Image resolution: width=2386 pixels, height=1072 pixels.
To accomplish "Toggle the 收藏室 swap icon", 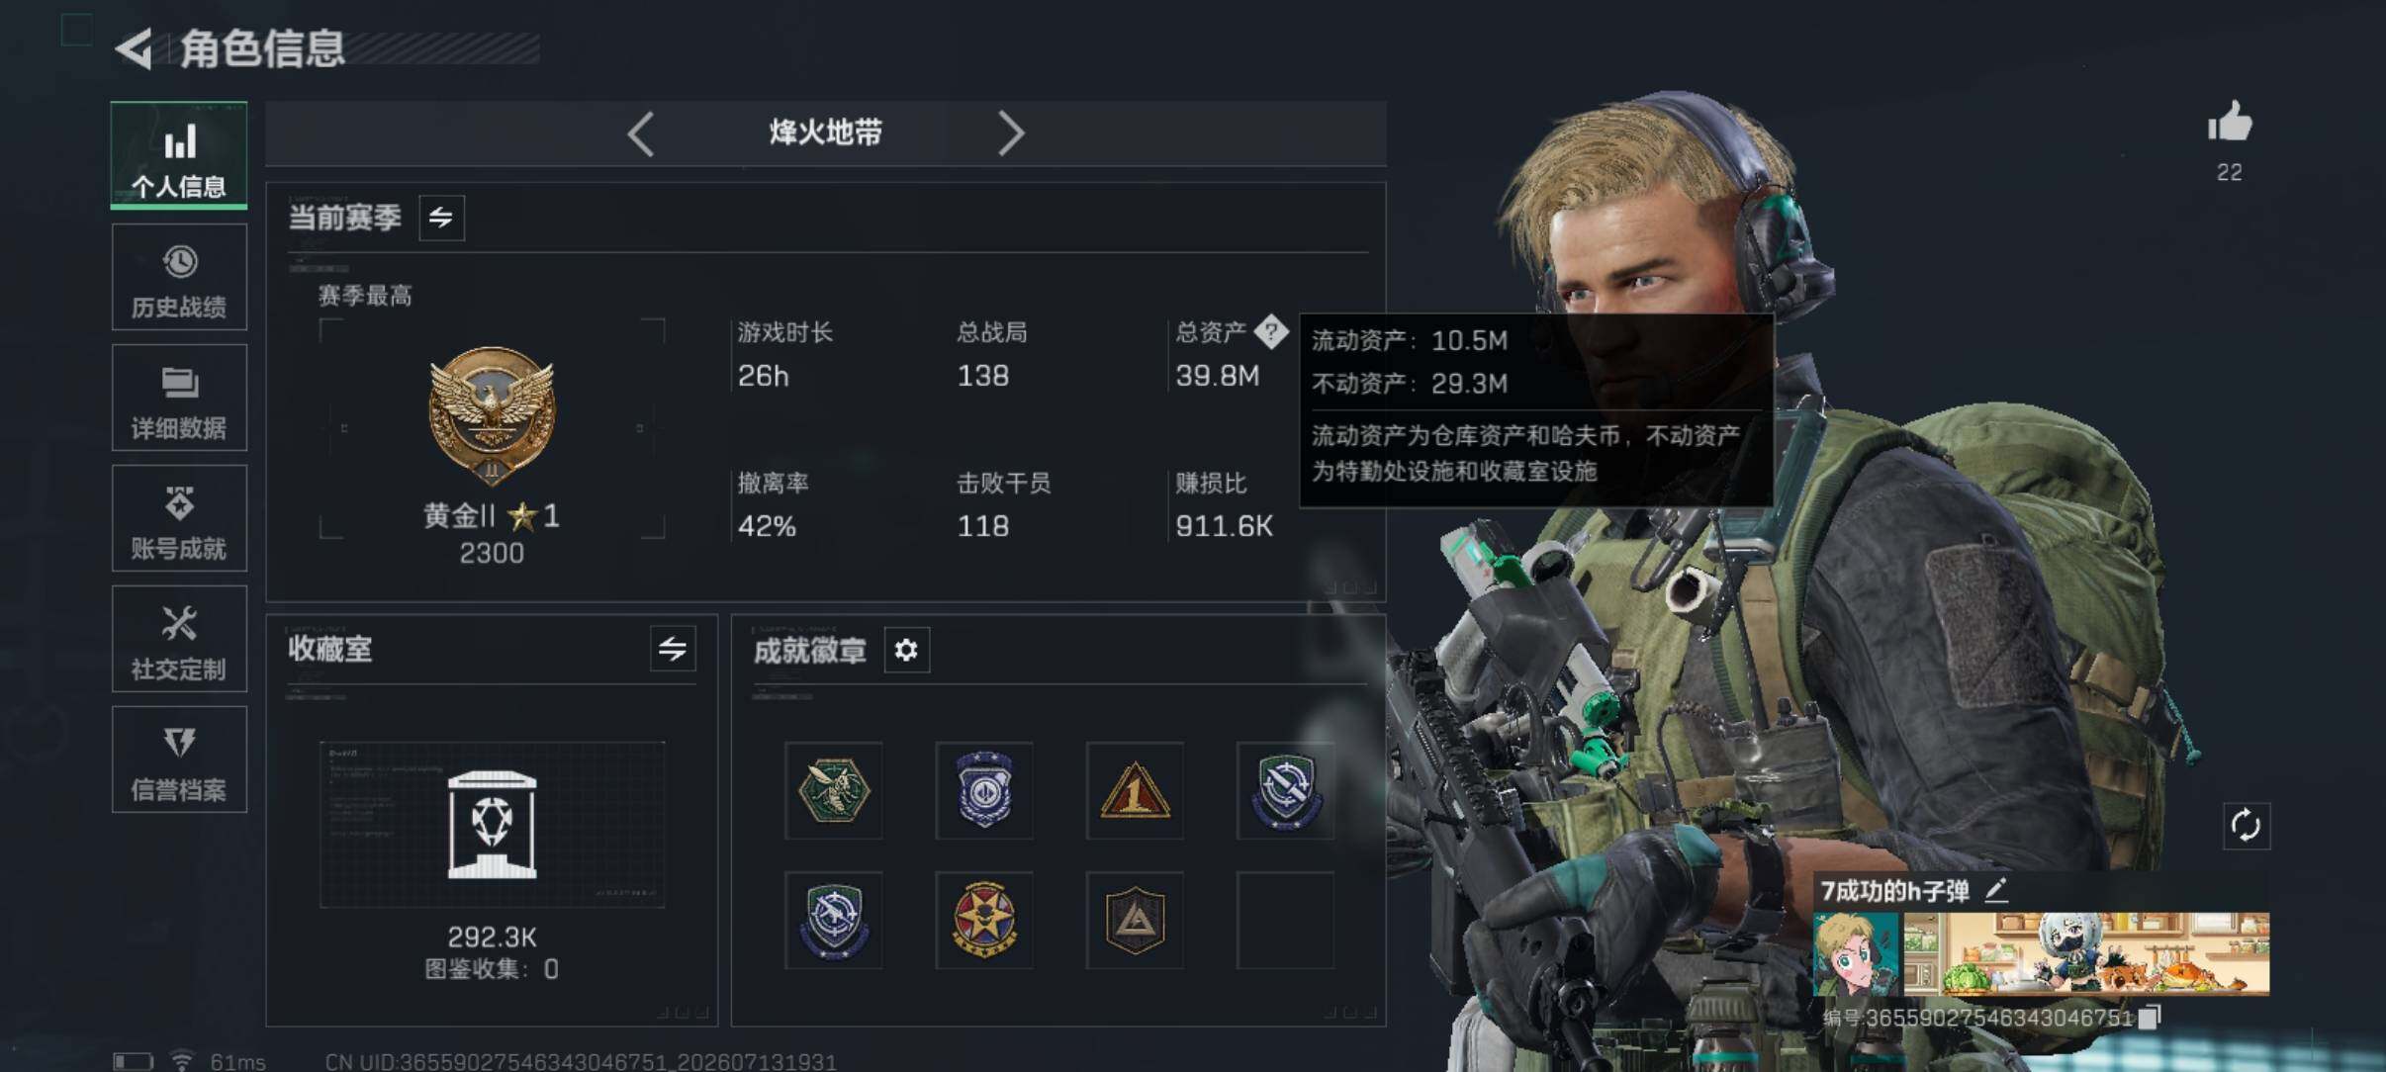I will coord(673,649).
